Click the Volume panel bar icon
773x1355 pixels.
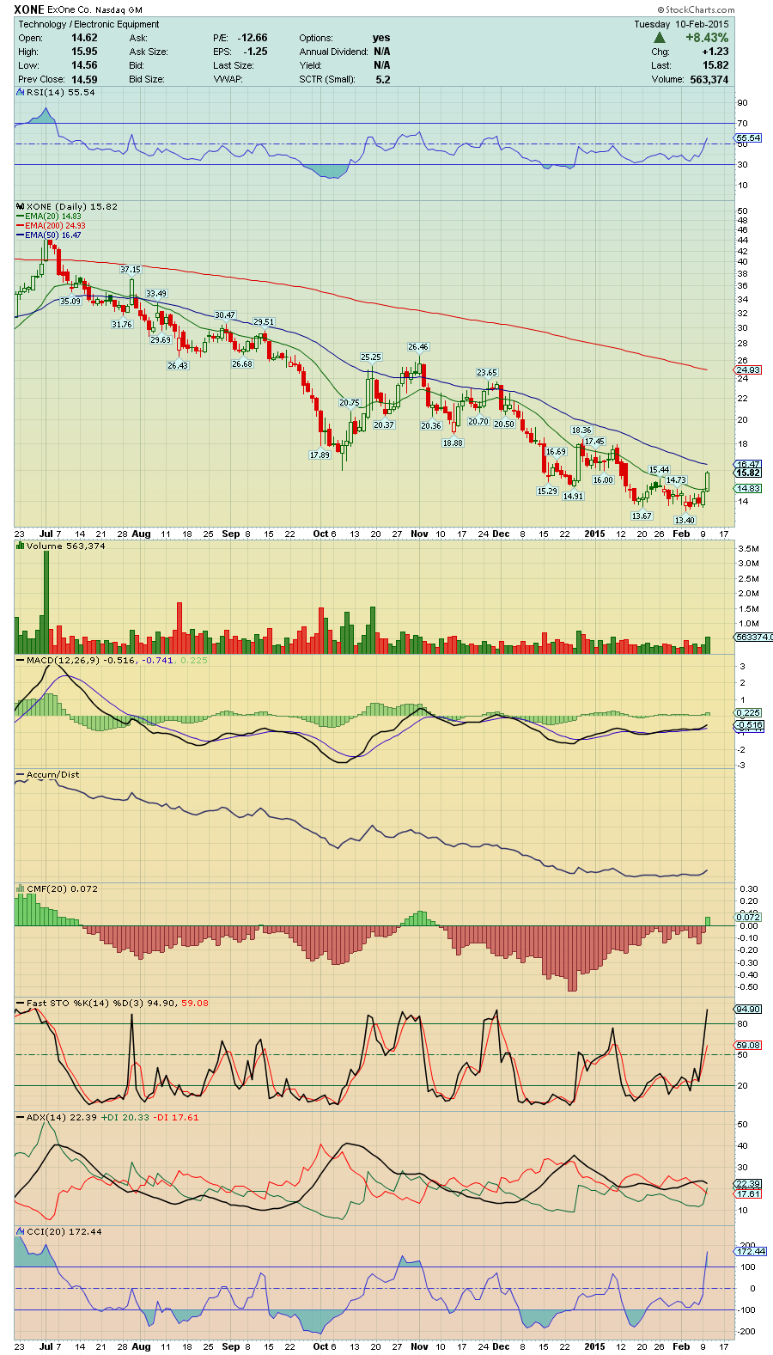tap(21, 546)
